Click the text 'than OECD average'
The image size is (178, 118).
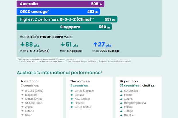coord(106,51)
